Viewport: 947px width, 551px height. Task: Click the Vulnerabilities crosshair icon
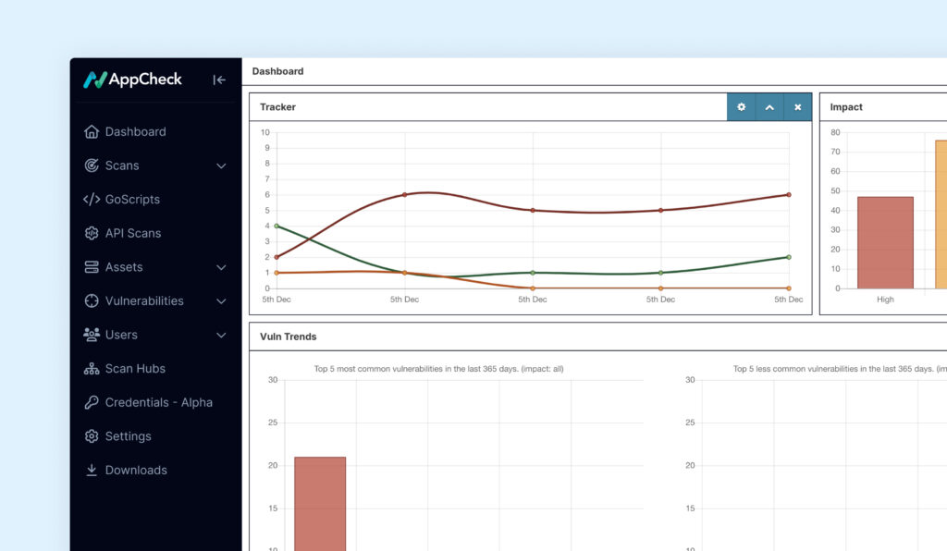[92, 301]
